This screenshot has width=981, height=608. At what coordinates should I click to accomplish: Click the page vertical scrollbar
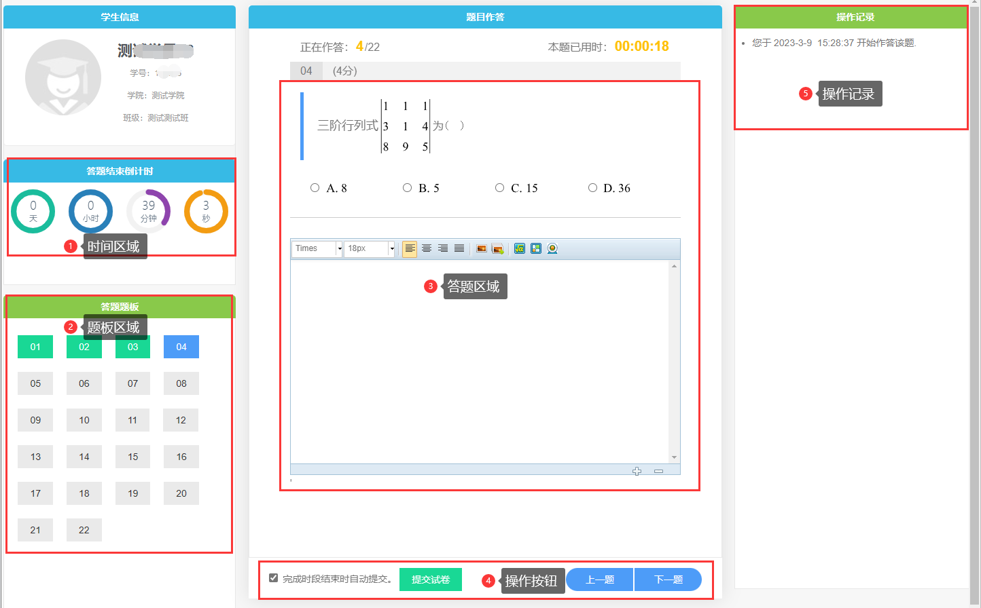click(975, 304)
